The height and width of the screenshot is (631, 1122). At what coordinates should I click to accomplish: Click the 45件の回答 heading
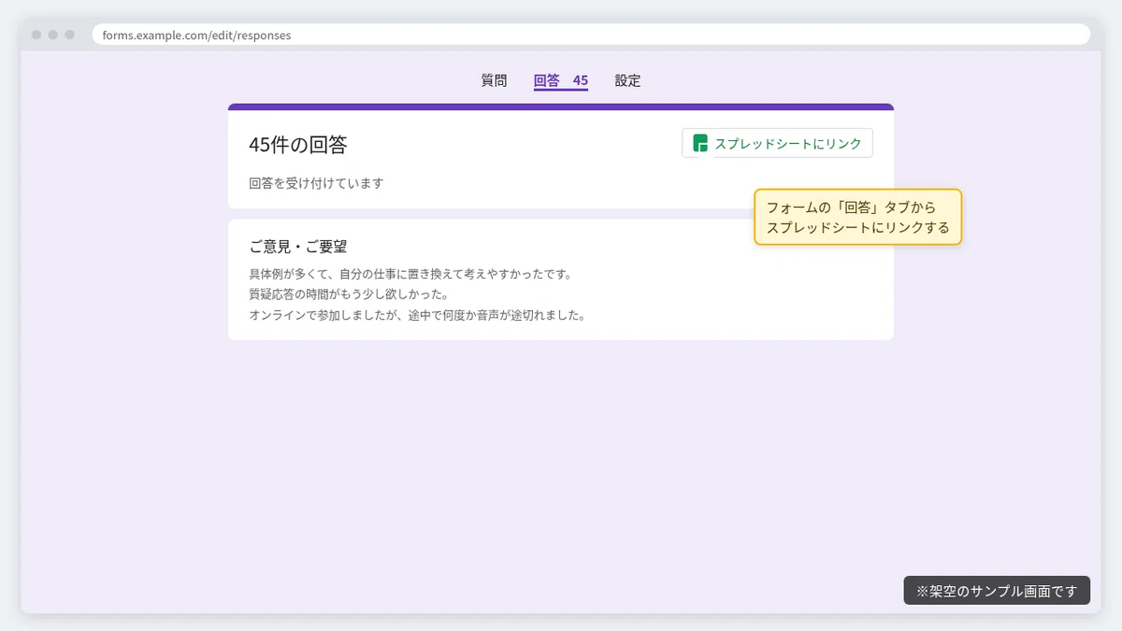click(x=298, y=145)
